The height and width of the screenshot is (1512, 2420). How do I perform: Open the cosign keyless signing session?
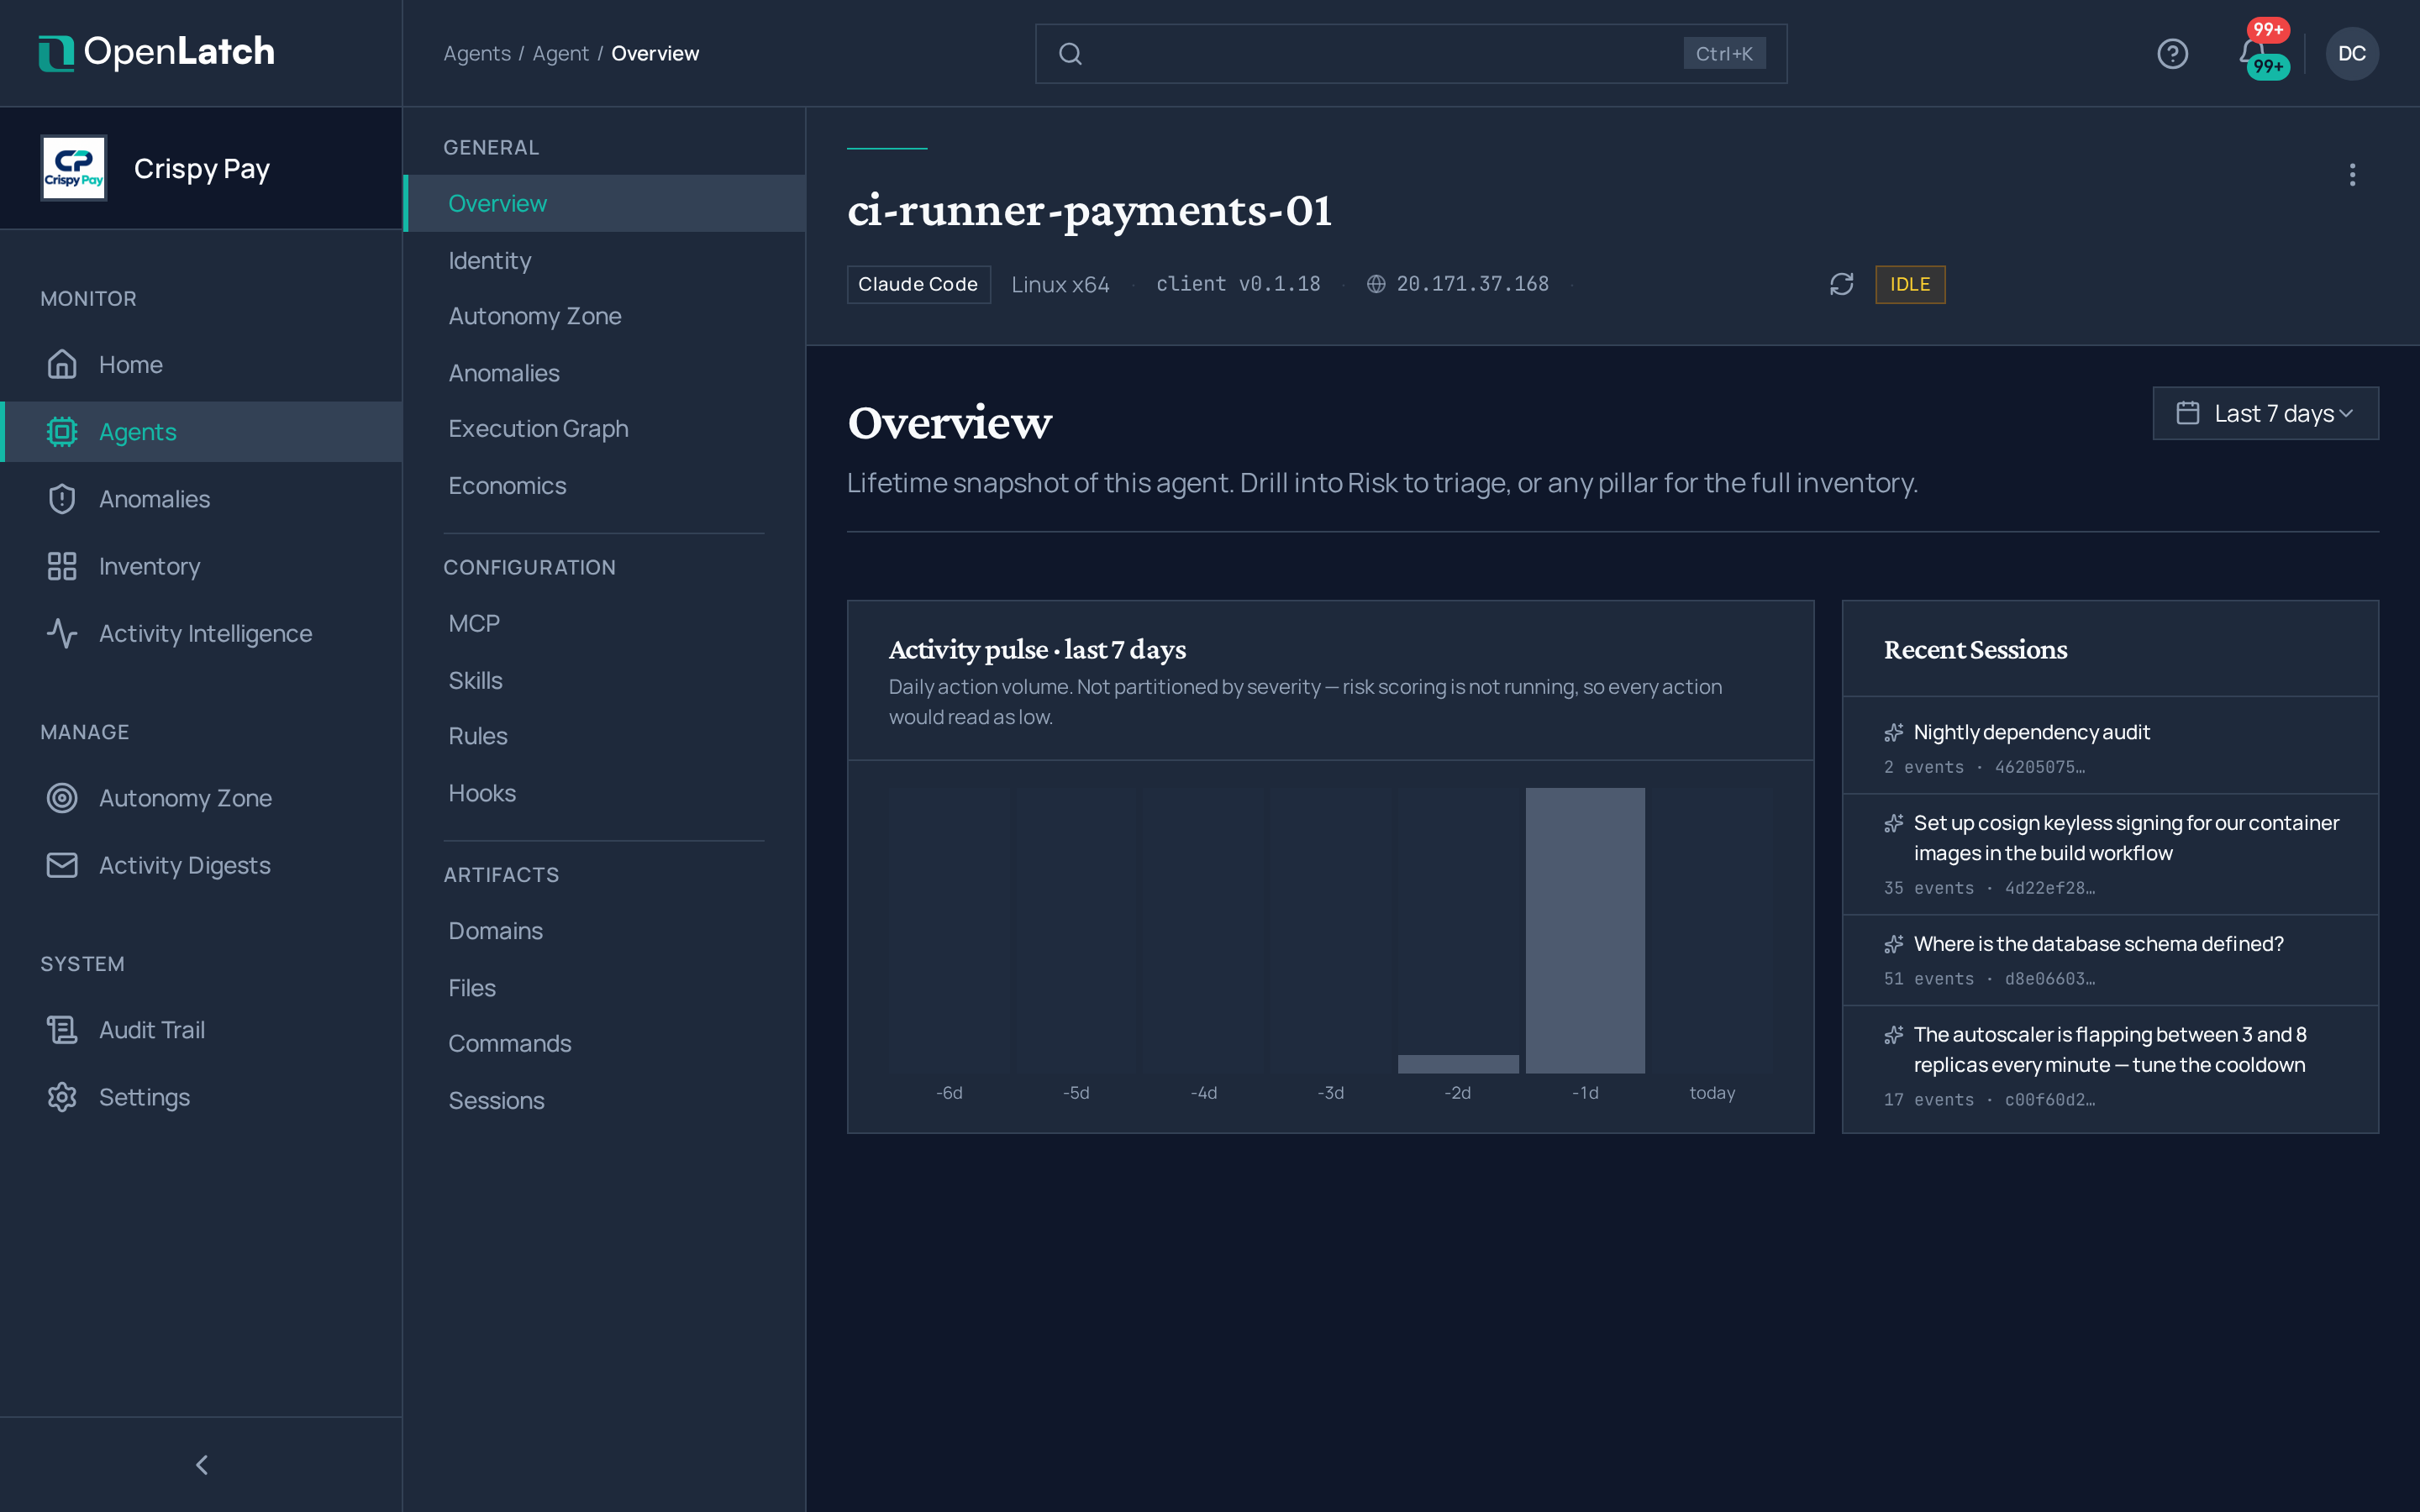pos(2110,855)
